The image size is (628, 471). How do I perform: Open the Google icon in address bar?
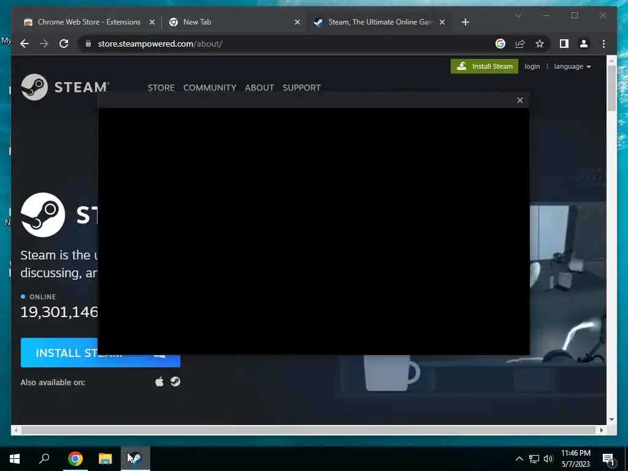500,44
